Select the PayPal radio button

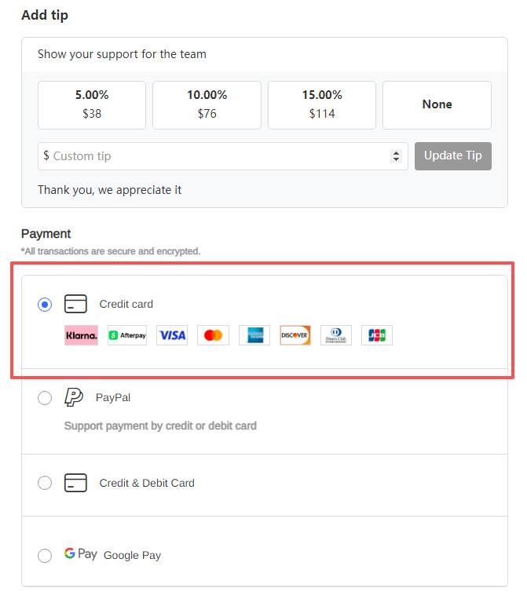click(x=45, y=398)
